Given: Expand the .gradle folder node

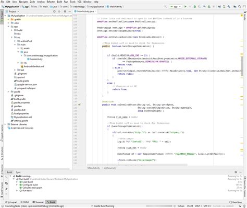Looking at the screenshot, I should tap(8, 19).
